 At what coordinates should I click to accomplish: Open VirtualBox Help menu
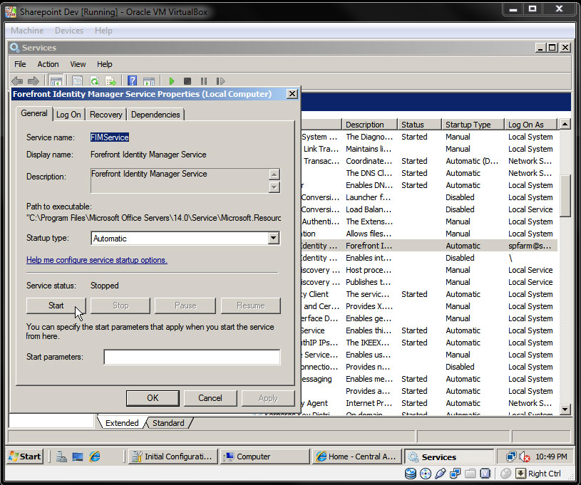103,31
